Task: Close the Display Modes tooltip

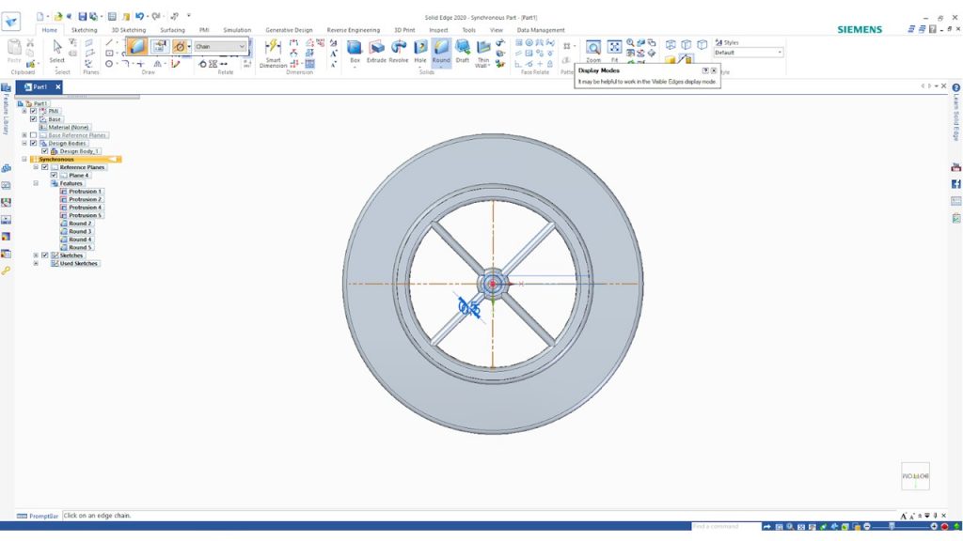Action: coord(713,70)
